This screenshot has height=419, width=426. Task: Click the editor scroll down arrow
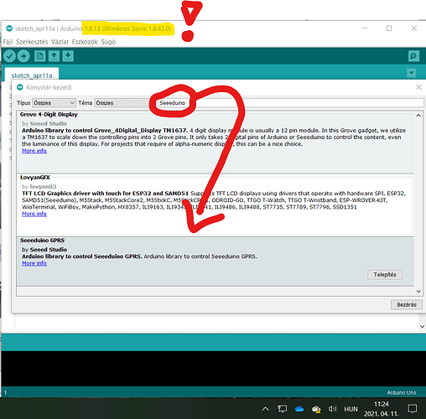coord(423,326)
